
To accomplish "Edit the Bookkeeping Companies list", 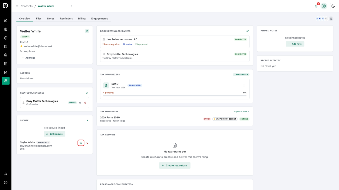I will [248, 31].
